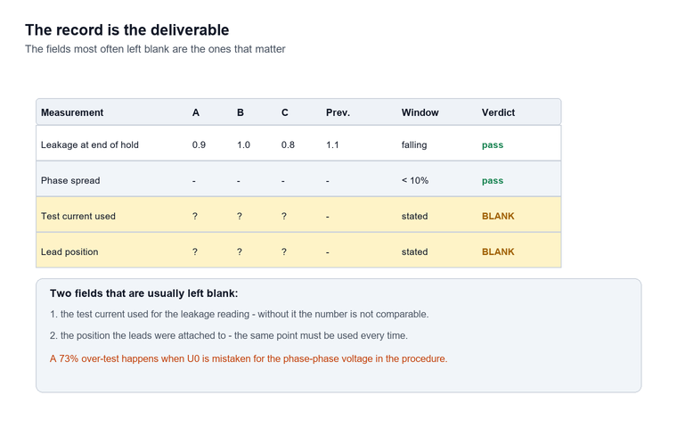Click the '?' under C for Lead position

coord(284,252)
